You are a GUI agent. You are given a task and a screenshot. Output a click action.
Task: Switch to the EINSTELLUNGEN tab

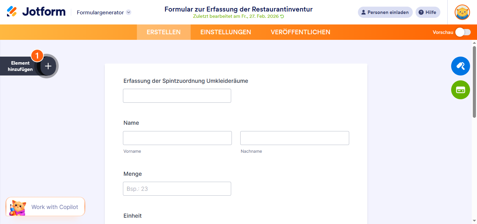click(x=226, y=32)
